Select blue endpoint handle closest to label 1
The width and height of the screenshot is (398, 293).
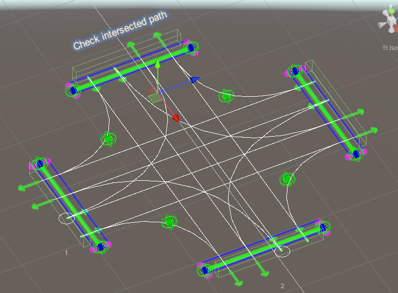click(x=101, y=247)
